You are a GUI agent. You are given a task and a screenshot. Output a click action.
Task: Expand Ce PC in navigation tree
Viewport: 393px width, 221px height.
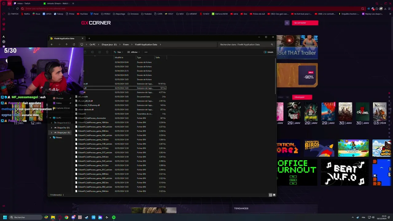coord(50,118)
